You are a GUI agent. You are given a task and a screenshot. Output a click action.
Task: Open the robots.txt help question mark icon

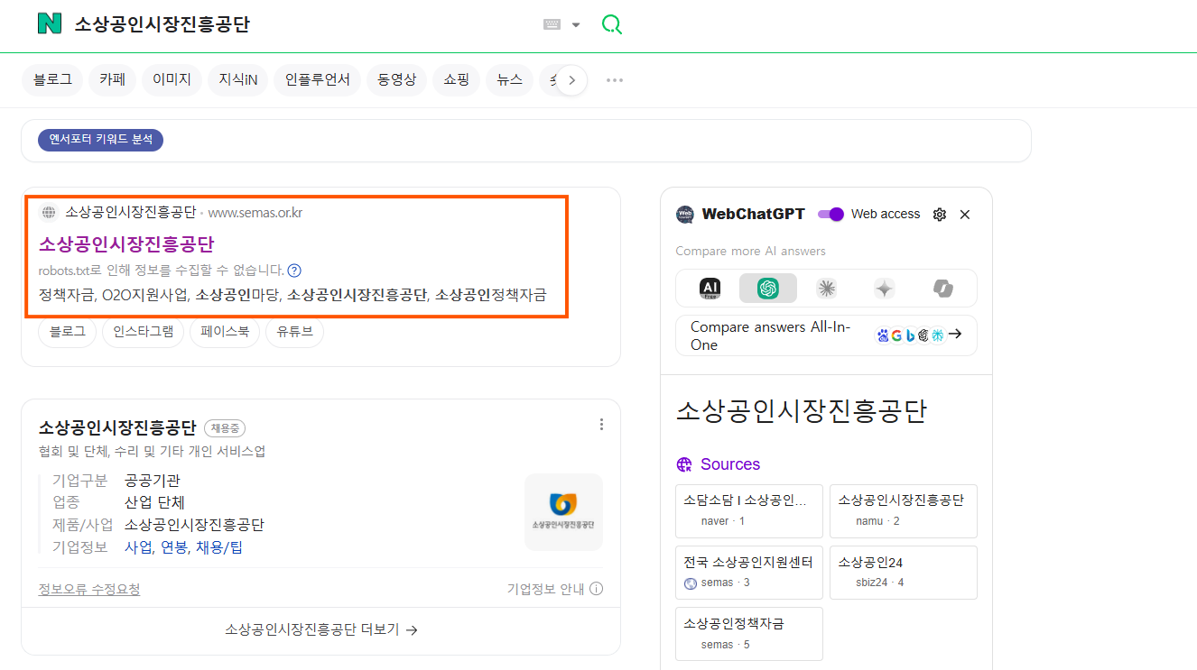pos(294,269)
